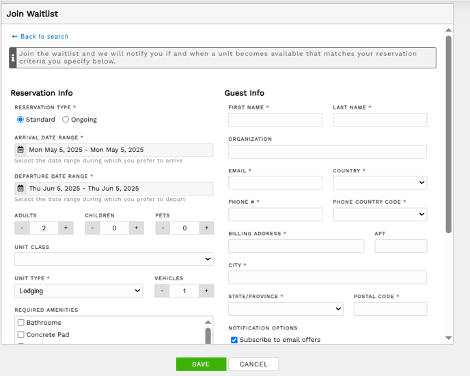This screenshot has width=470, height=376.
Task: Decrease vehicles count with minus button
Action: pyautogui.click(x=162, y=291)
